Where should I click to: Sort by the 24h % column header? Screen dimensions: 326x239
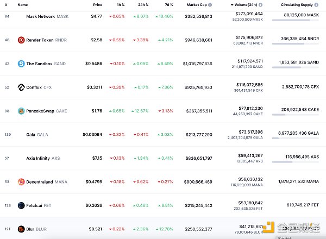[143, 4]
